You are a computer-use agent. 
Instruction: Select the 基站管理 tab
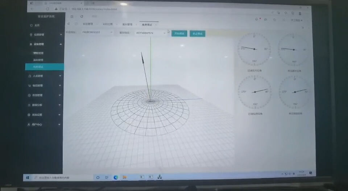tap(127, 24)
